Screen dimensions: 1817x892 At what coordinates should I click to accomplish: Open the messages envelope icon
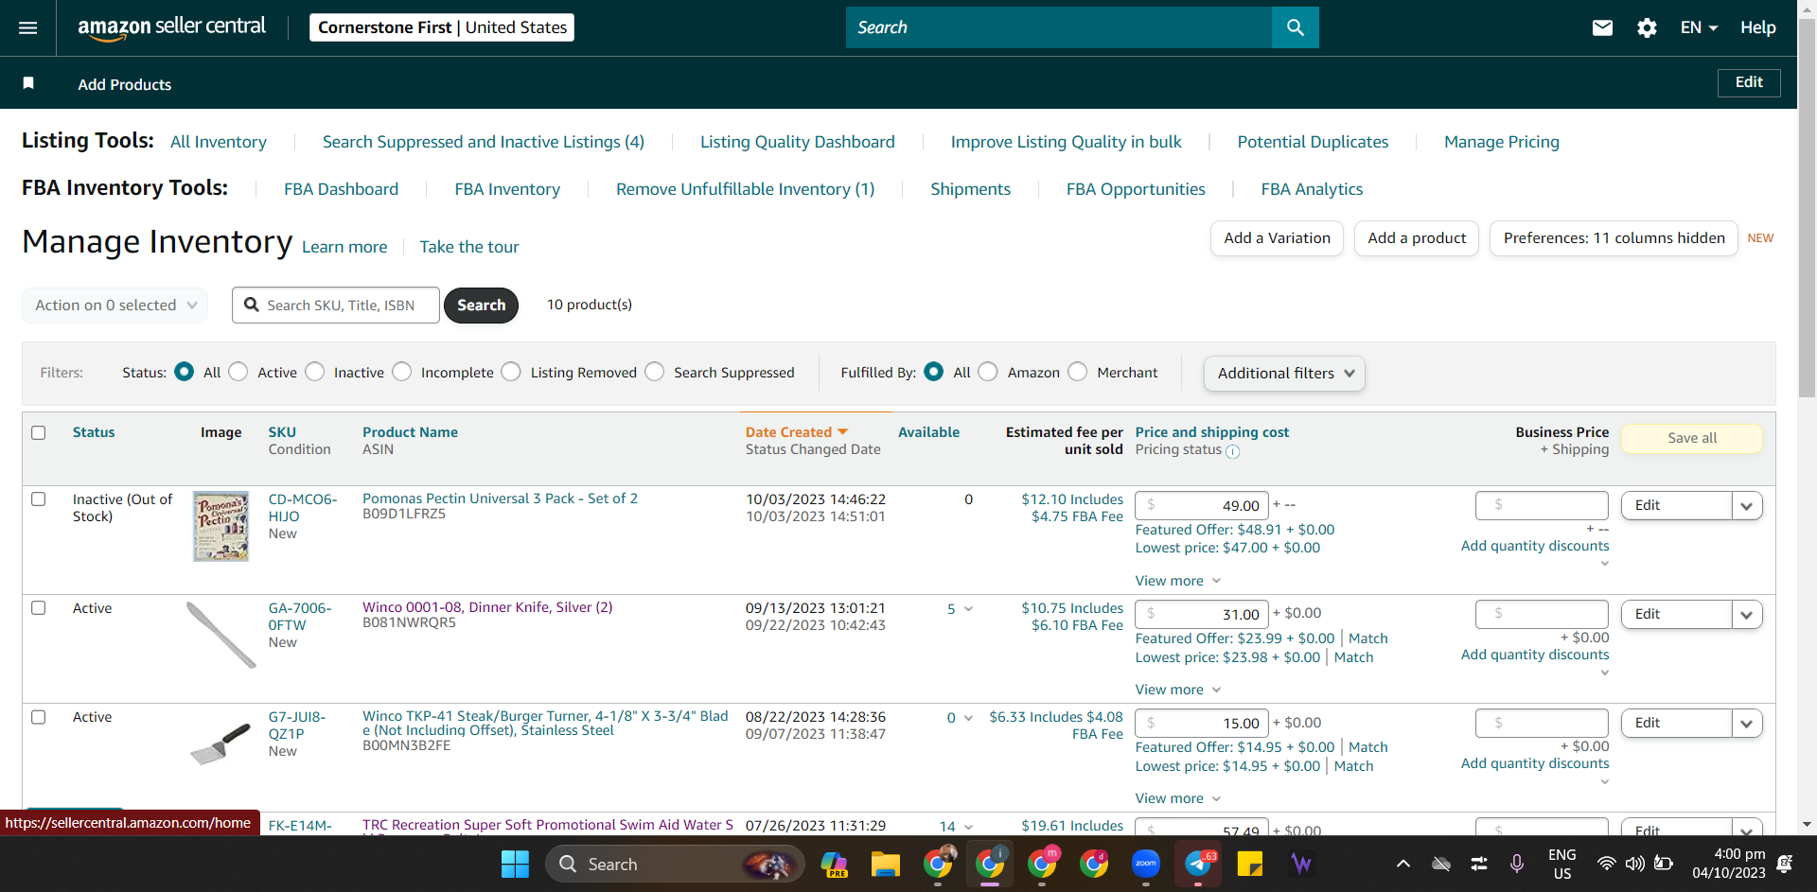pyautogui.click(x=1602, y=28)
